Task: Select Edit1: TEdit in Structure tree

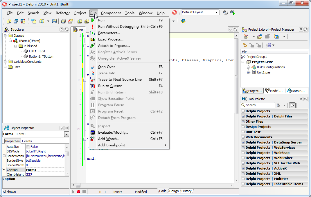Action: click(x=37, y=51)
